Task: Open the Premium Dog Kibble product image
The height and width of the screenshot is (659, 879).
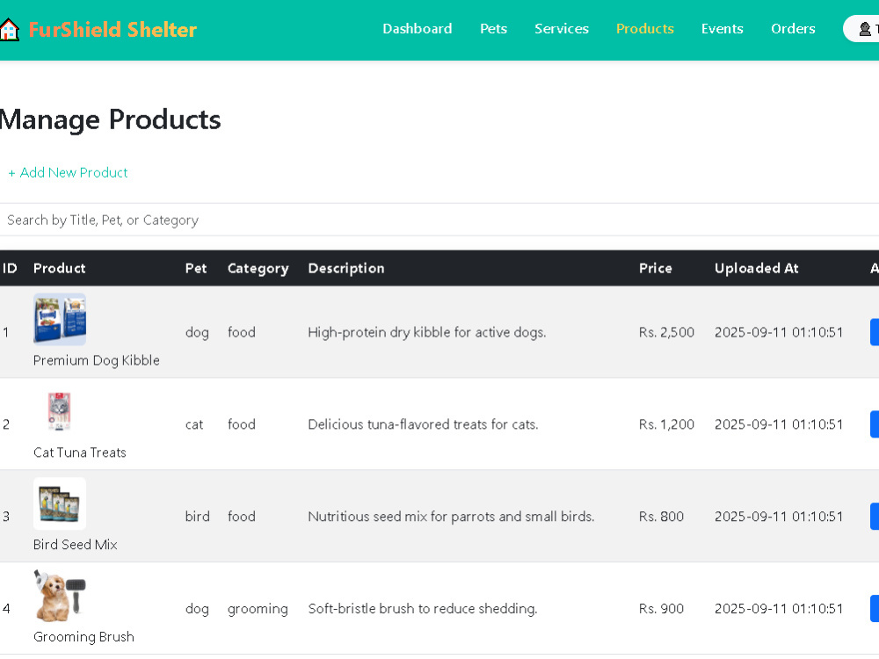Action: (60, 319)
